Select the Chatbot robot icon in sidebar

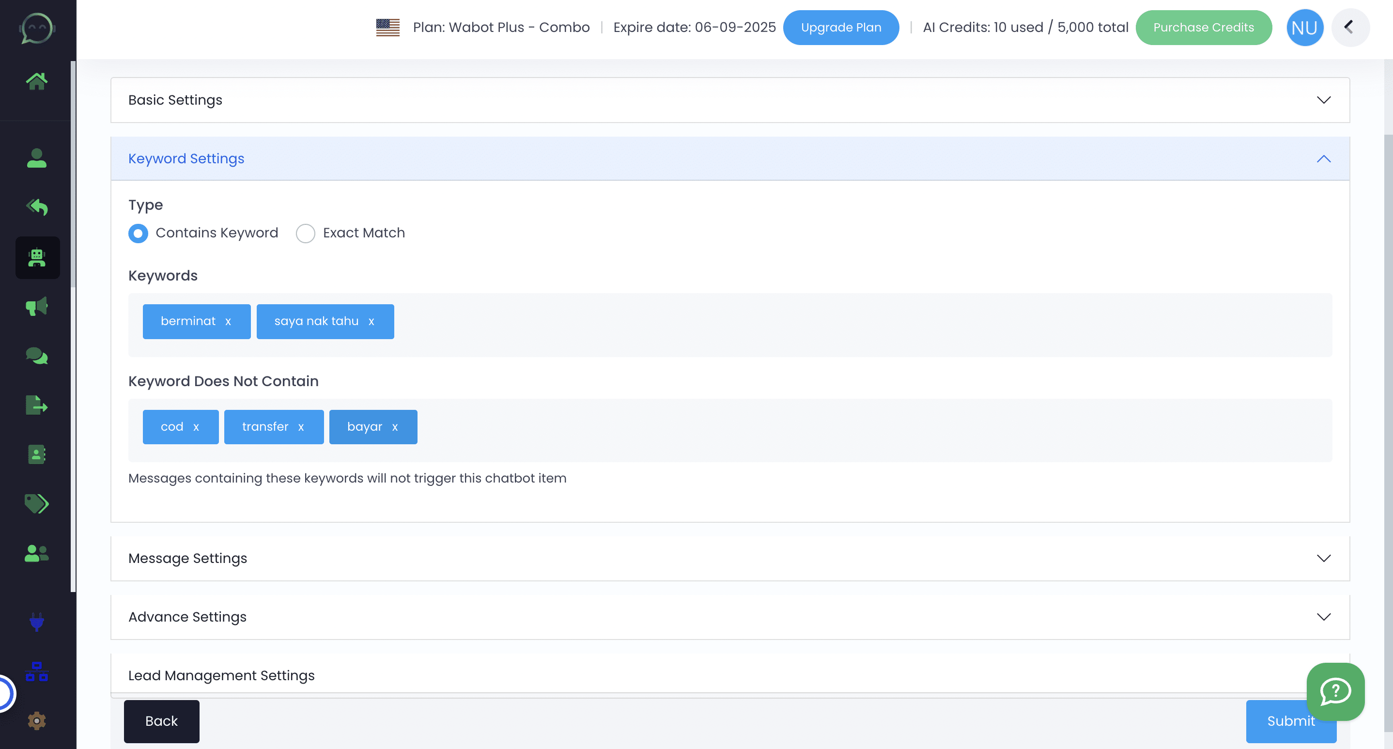(x=37, y=258)
